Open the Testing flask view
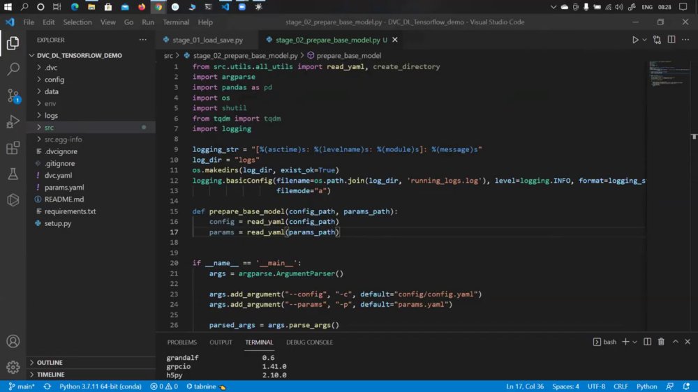 click(x=13, y=174)
